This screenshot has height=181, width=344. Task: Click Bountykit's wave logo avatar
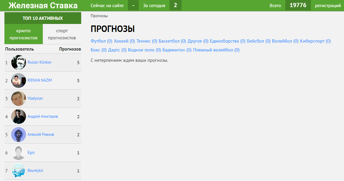click(19, 171)
